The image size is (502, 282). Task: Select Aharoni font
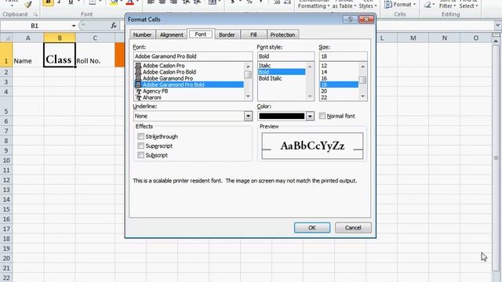[151, 97]
